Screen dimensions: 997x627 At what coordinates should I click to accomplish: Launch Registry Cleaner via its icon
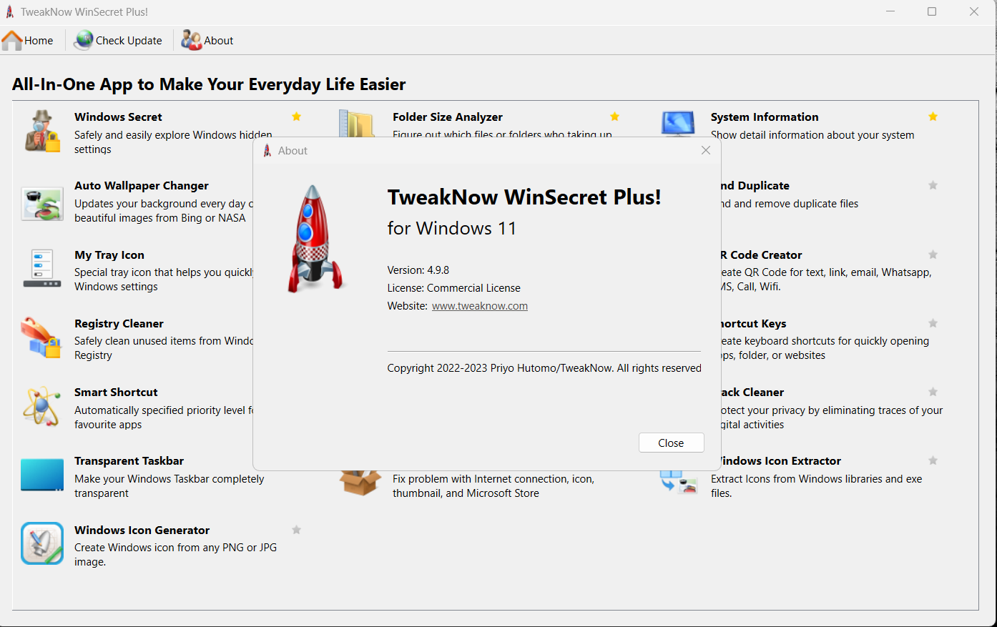(x=41, y=337)
